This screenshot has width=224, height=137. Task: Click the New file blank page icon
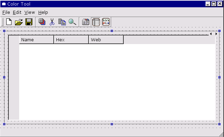click(9, 22)
